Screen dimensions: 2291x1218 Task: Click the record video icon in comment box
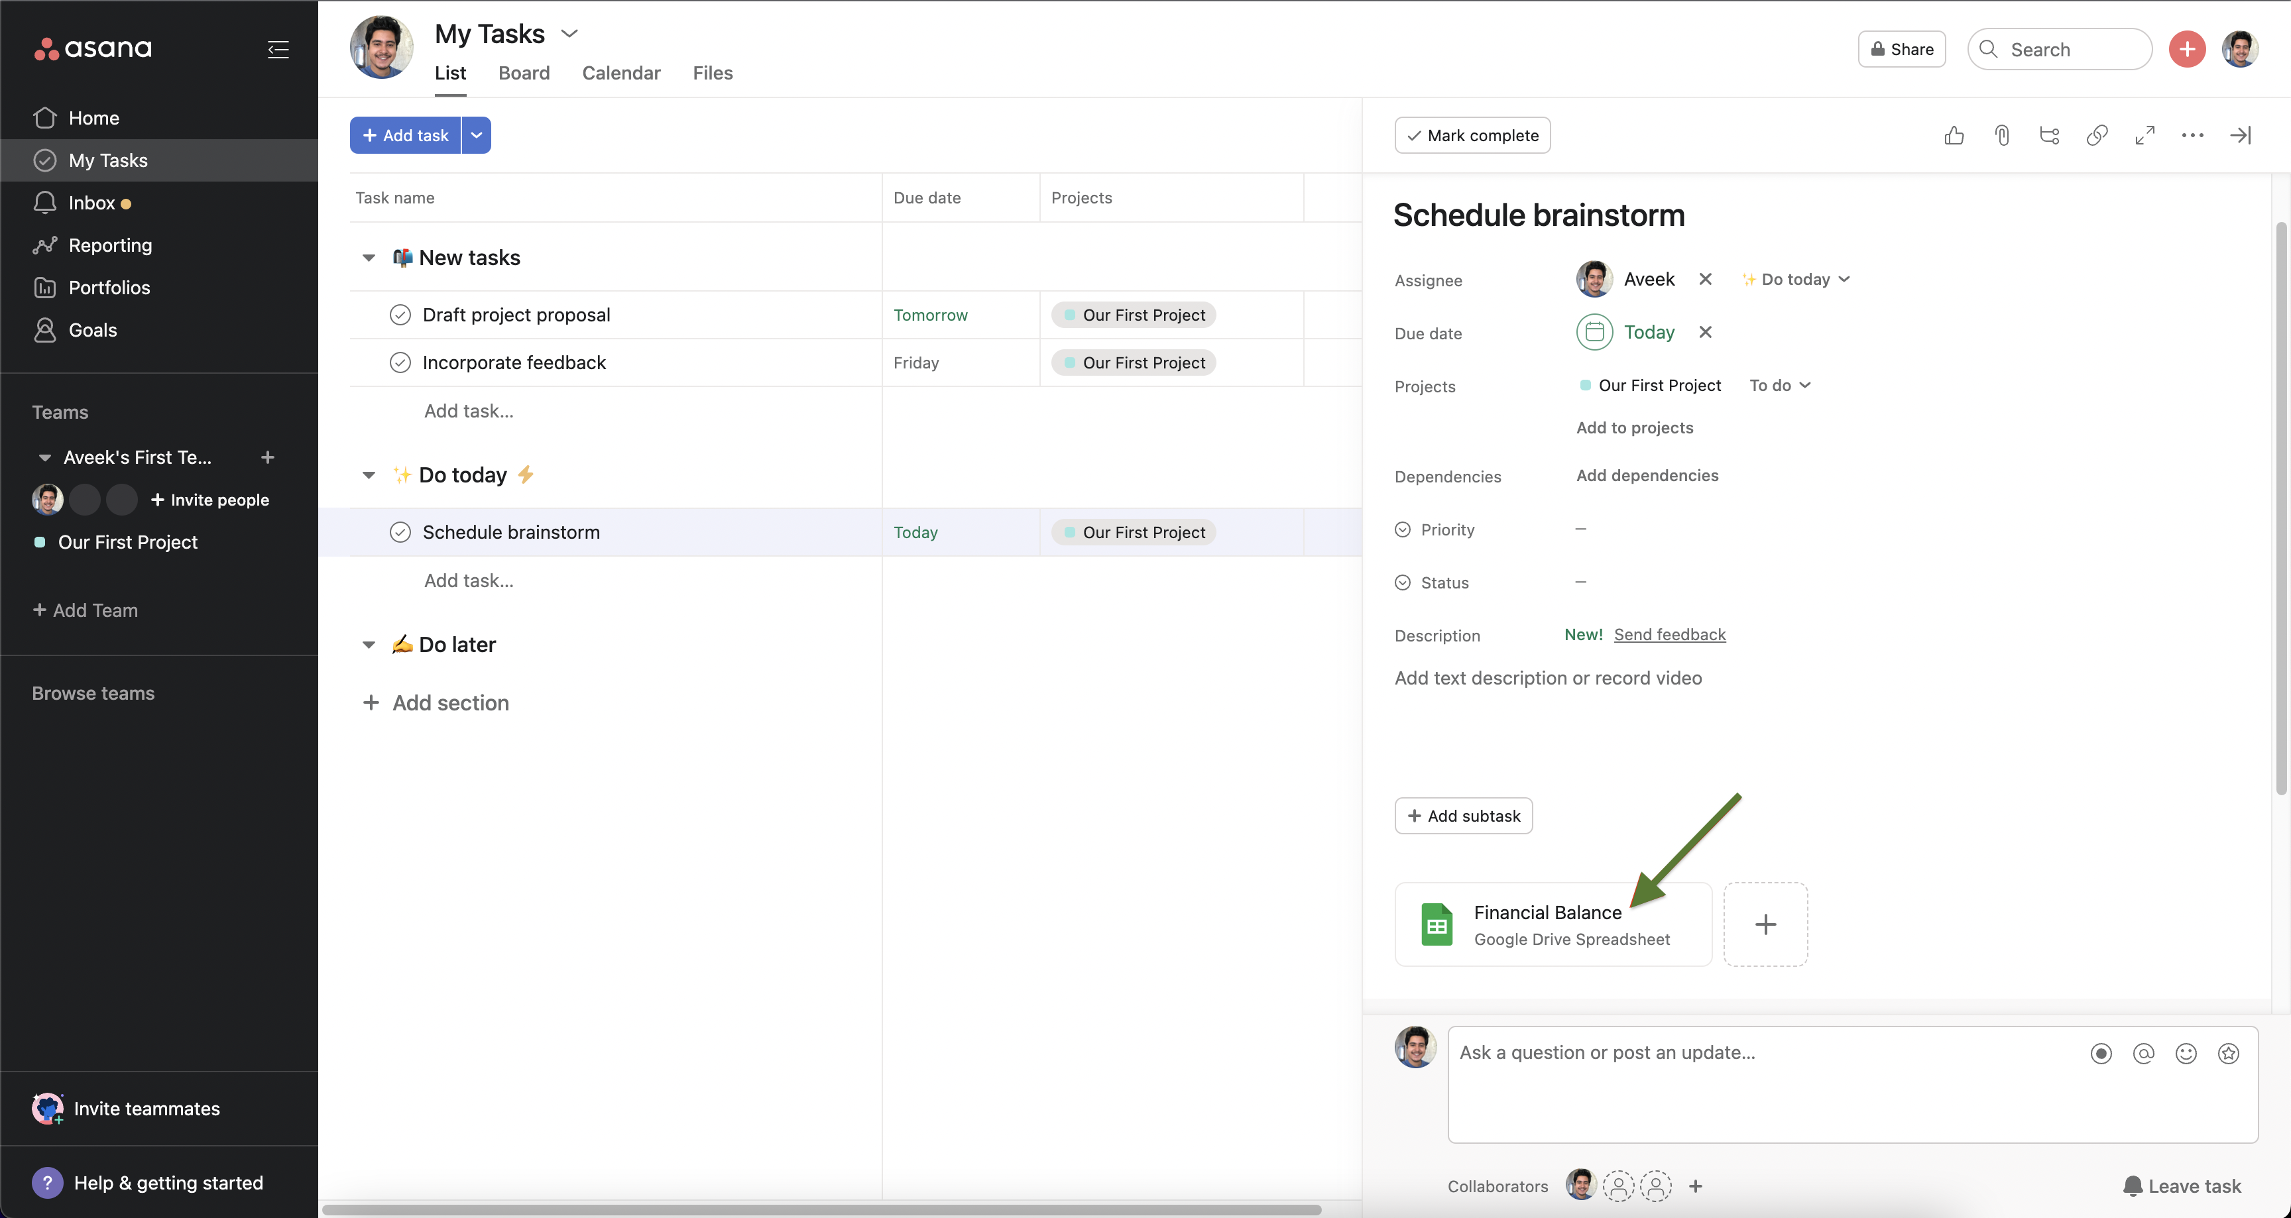click(2101, 1054)
